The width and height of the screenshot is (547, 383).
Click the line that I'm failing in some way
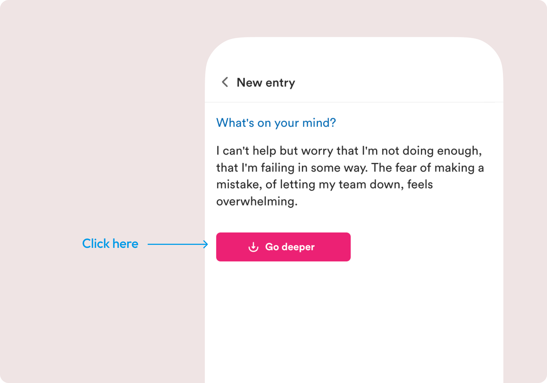point(350,168)
